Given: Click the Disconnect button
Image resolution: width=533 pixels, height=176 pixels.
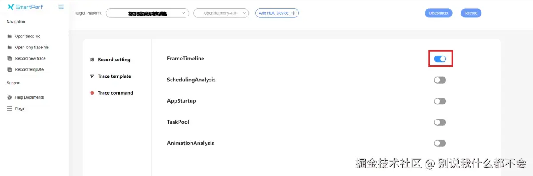Looking at the screenshot, I should click(438, 13).
